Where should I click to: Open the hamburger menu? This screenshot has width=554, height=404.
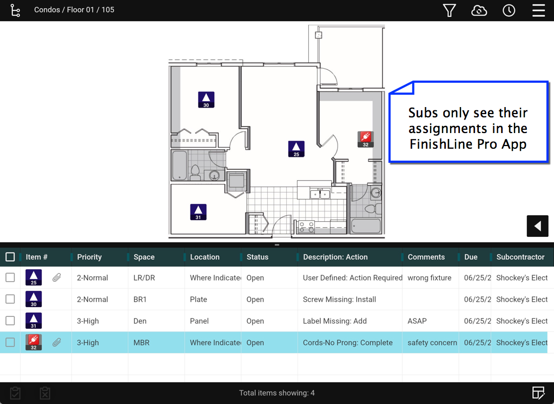[538, 10]
